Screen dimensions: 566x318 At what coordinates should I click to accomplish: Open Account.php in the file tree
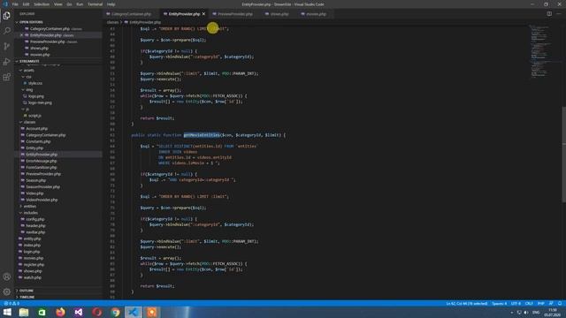tap(36, 129)
